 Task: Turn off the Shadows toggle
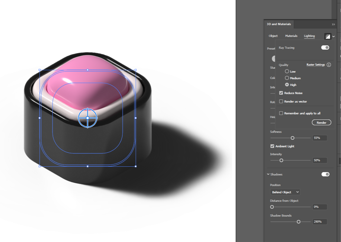(x=325, y=174)
